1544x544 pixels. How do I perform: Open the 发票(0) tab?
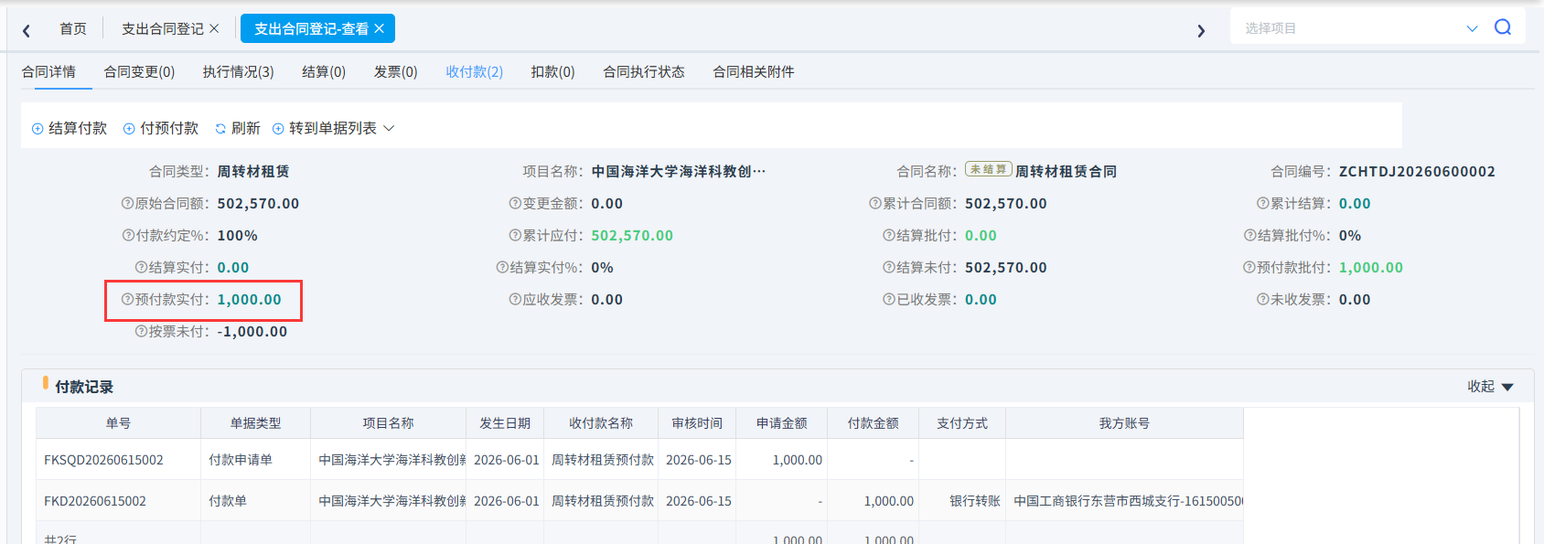(x=395, y=72)
